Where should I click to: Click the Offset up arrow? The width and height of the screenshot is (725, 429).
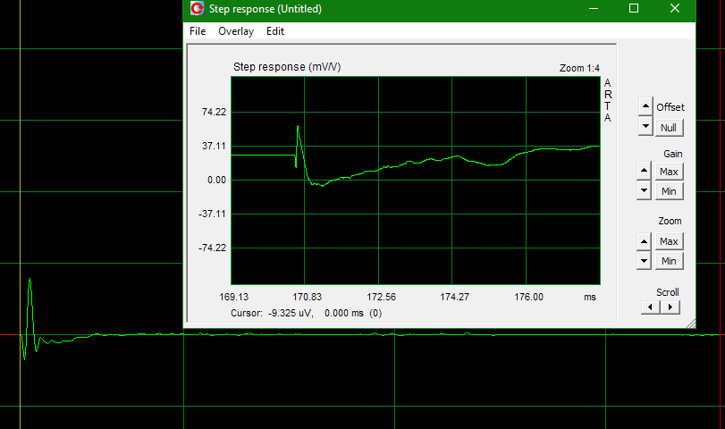(x=645, y=106)
